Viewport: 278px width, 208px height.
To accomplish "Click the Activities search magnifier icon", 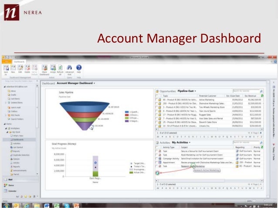I will [x=261, y=142].
